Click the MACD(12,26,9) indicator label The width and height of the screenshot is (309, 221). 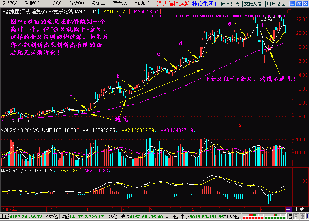pos(15,171)
